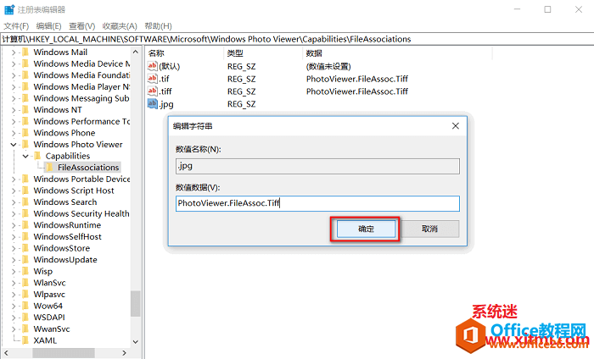Select the Windows Messaging Sub tree item
Screen dimensions: 594x359
click(x=81, y=98)
